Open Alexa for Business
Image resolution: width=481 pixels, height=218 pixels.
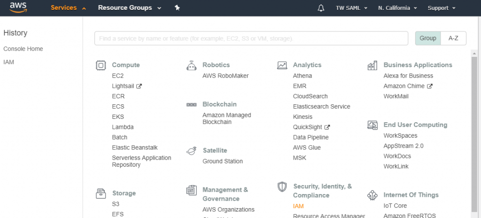tap(408, 76)
